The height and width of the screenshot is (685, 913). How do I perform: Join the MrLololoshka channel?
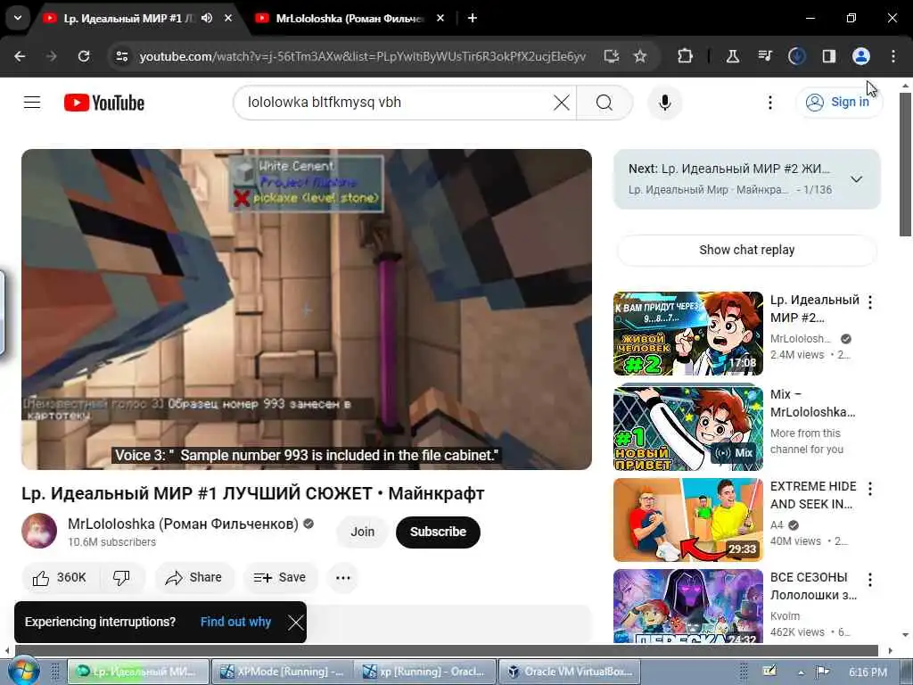tap(362, 532)
